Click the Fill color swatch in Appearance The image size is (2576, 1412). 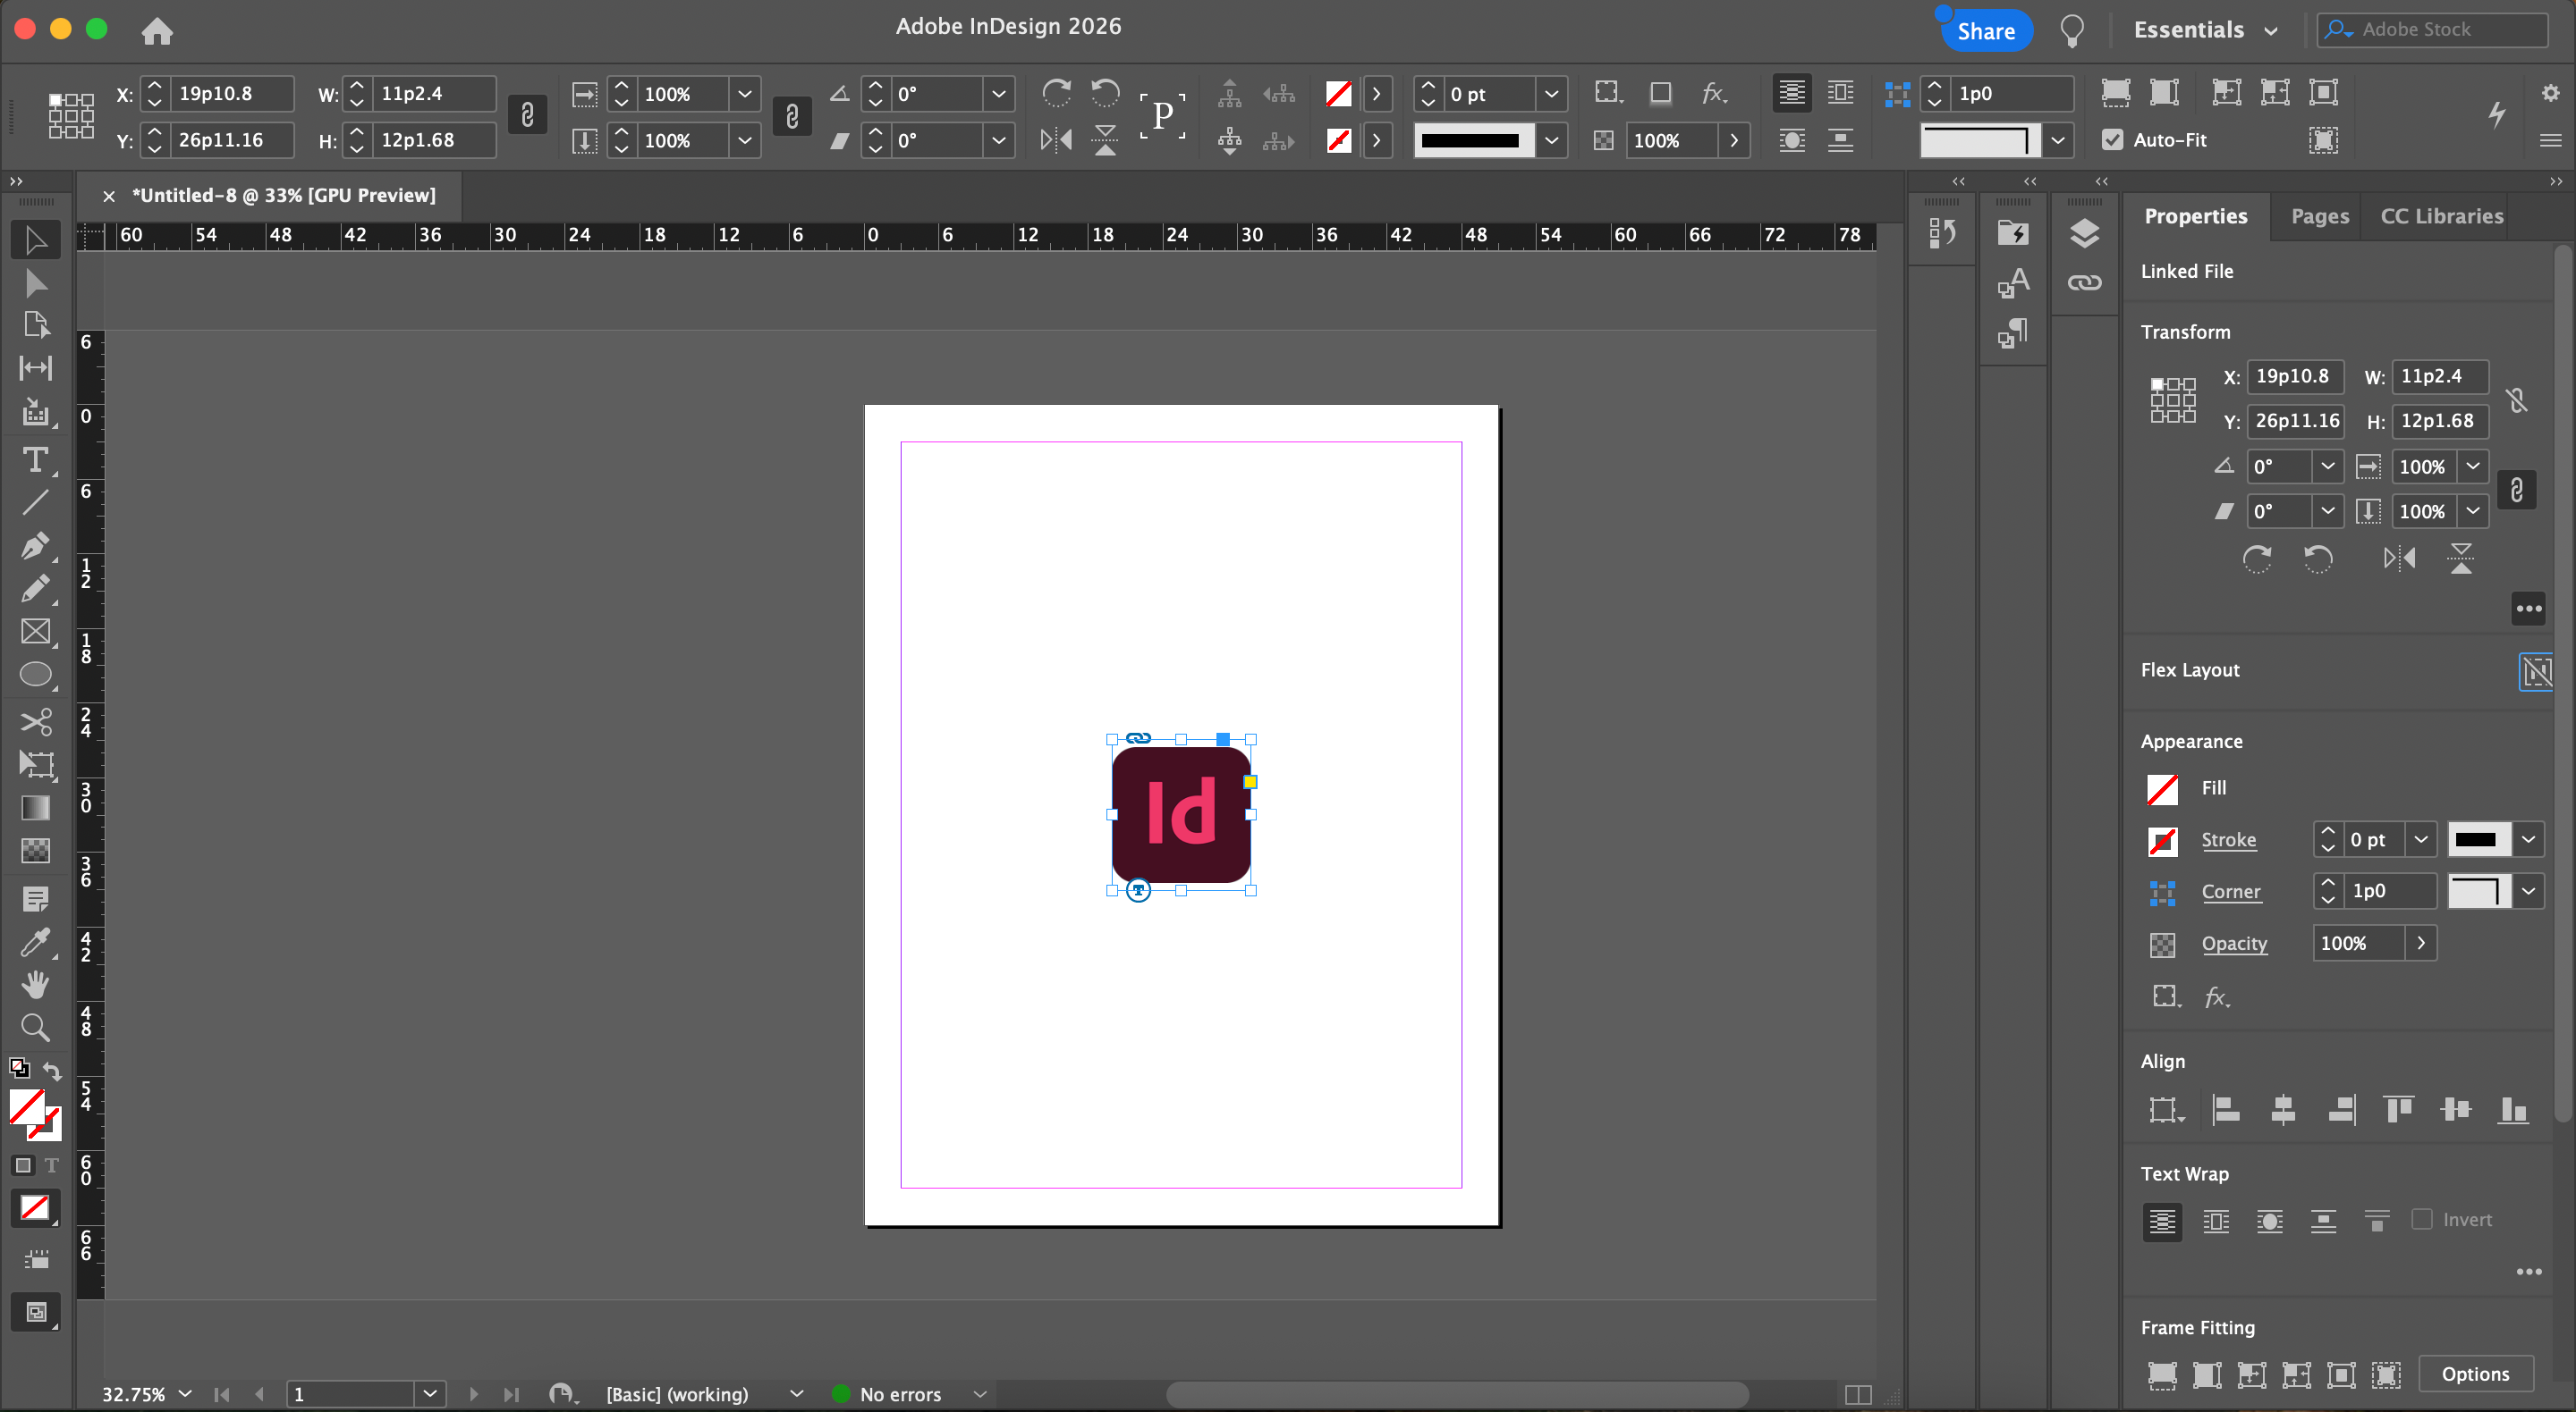point(2162,788)
